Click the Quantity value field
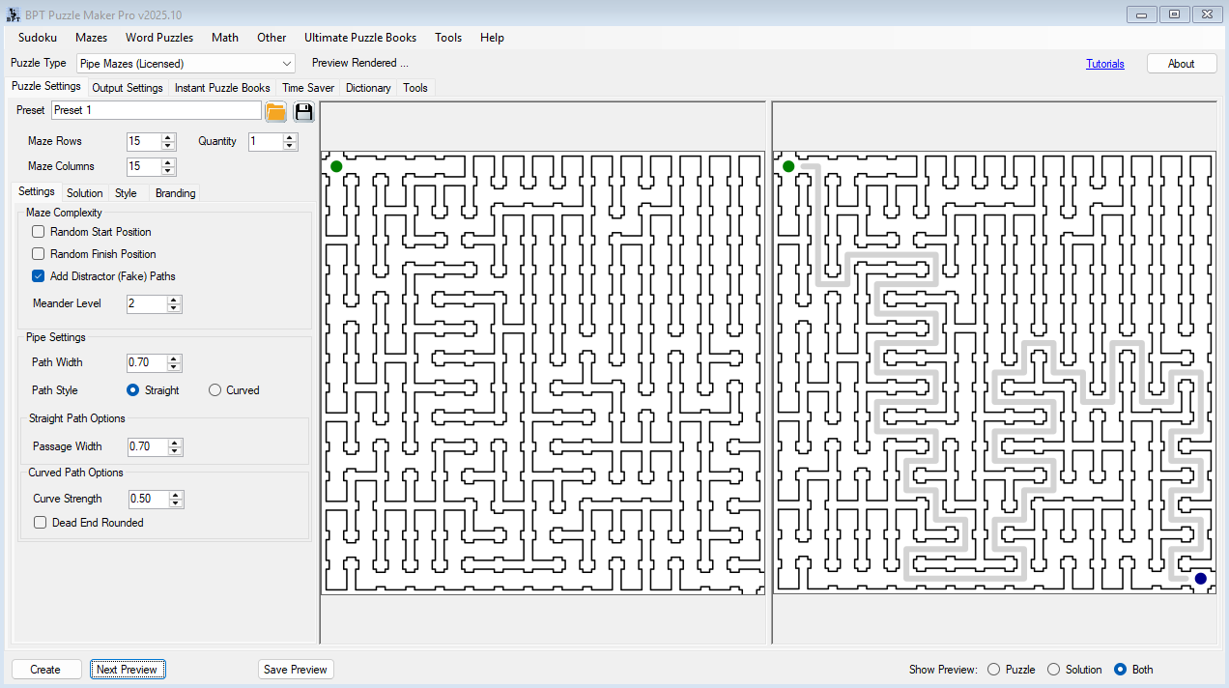Image resolution: width=1229 pixels, height=688 pixels. click(x=266, y=141)
